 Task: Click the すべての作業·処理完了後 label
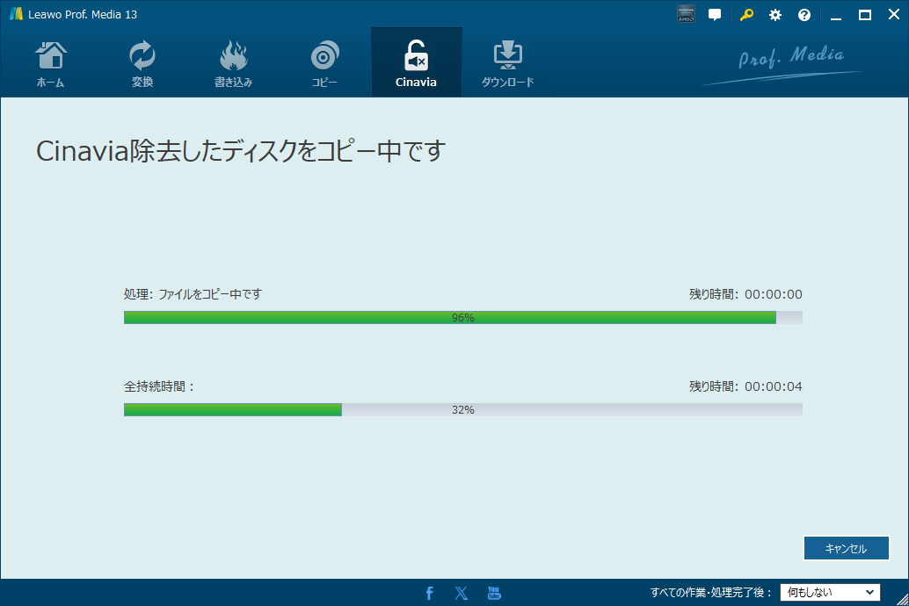711,593
